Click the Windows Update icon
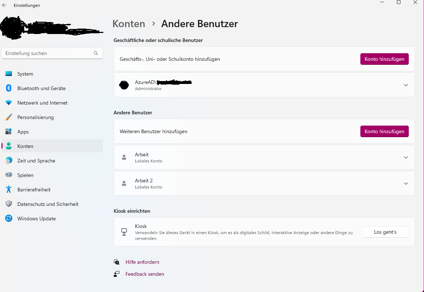 (8, 219)
